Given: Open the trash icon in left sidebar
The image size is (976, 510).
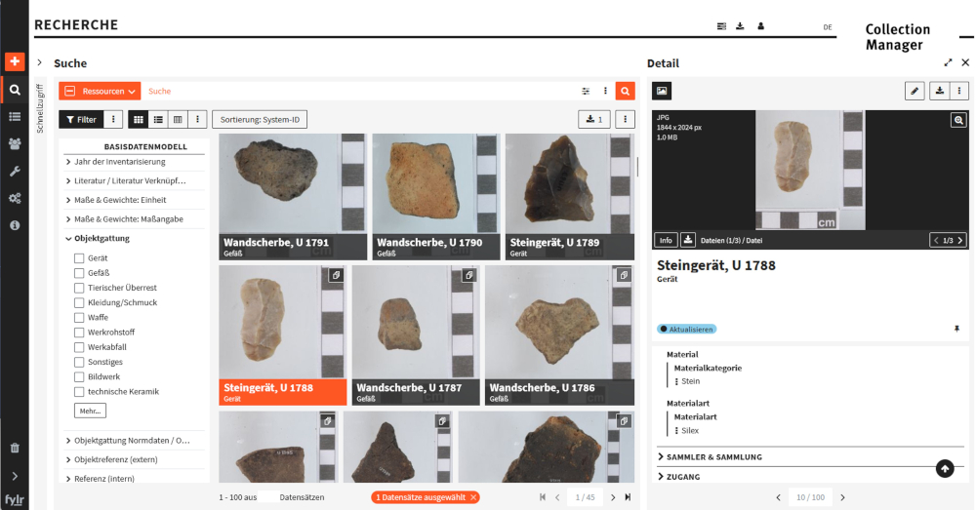Looking at the screenshot, I should pos(15,448).
